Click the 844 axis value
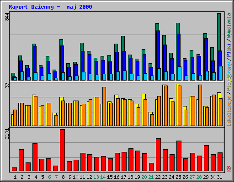The height and width of the screenshot is (182, 234). point(7,17)
